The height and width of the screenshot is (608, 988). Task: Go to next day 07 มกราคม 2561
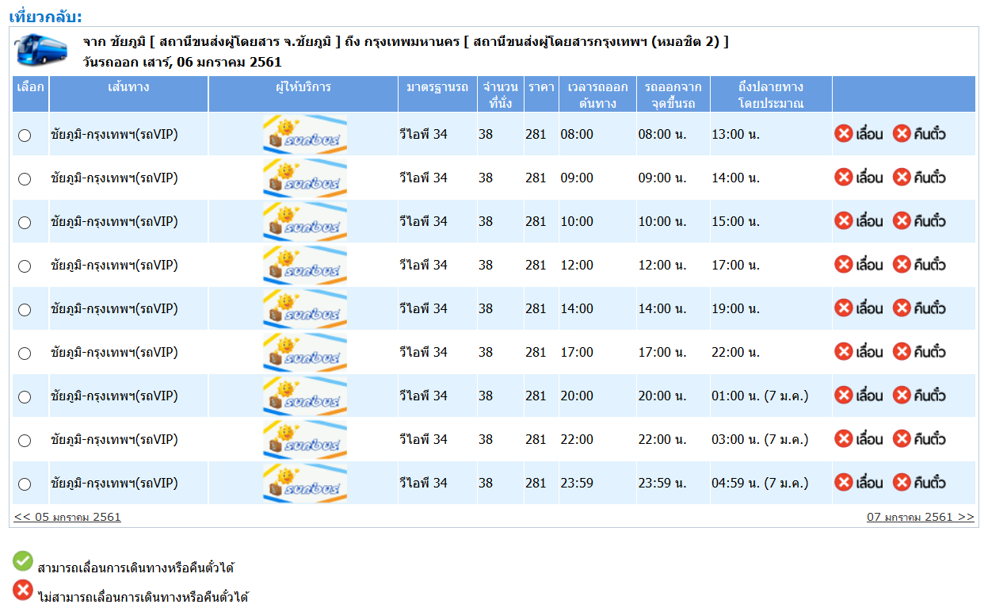[921, 517]
